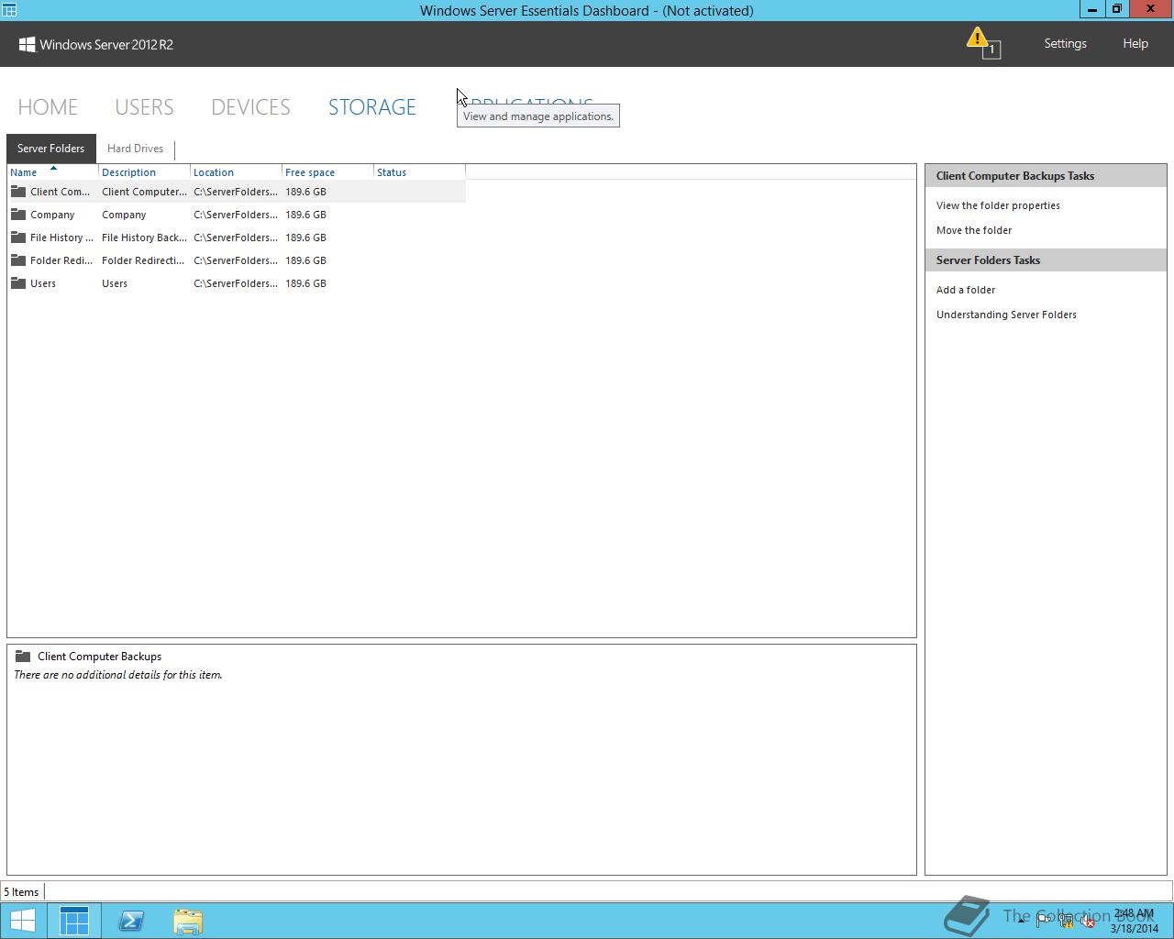Open File Explorer from the taskbar

(188, 921)
